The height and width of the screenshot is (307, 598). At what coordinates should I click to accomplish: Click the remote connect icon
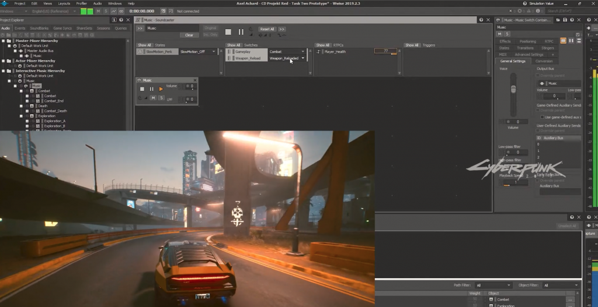coord(164,12)
